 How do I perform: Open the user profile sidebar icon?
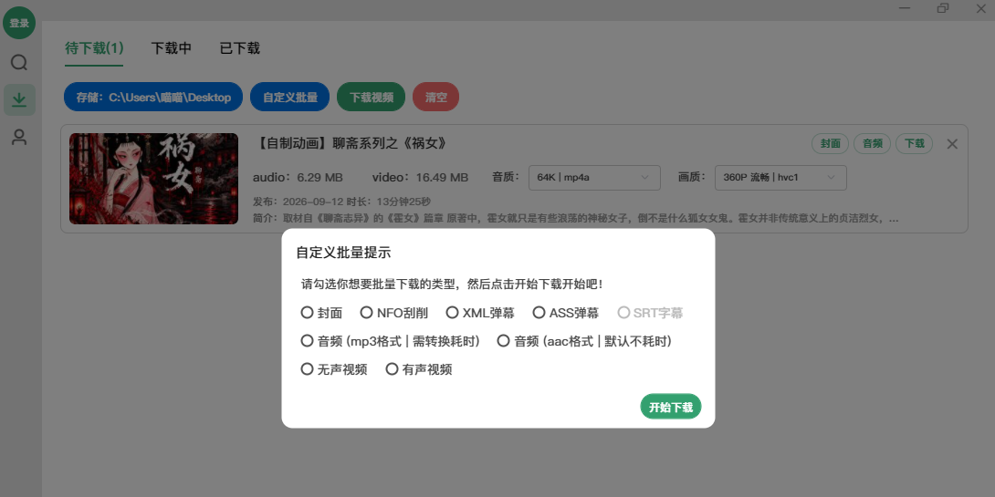(x=19, y=138)
